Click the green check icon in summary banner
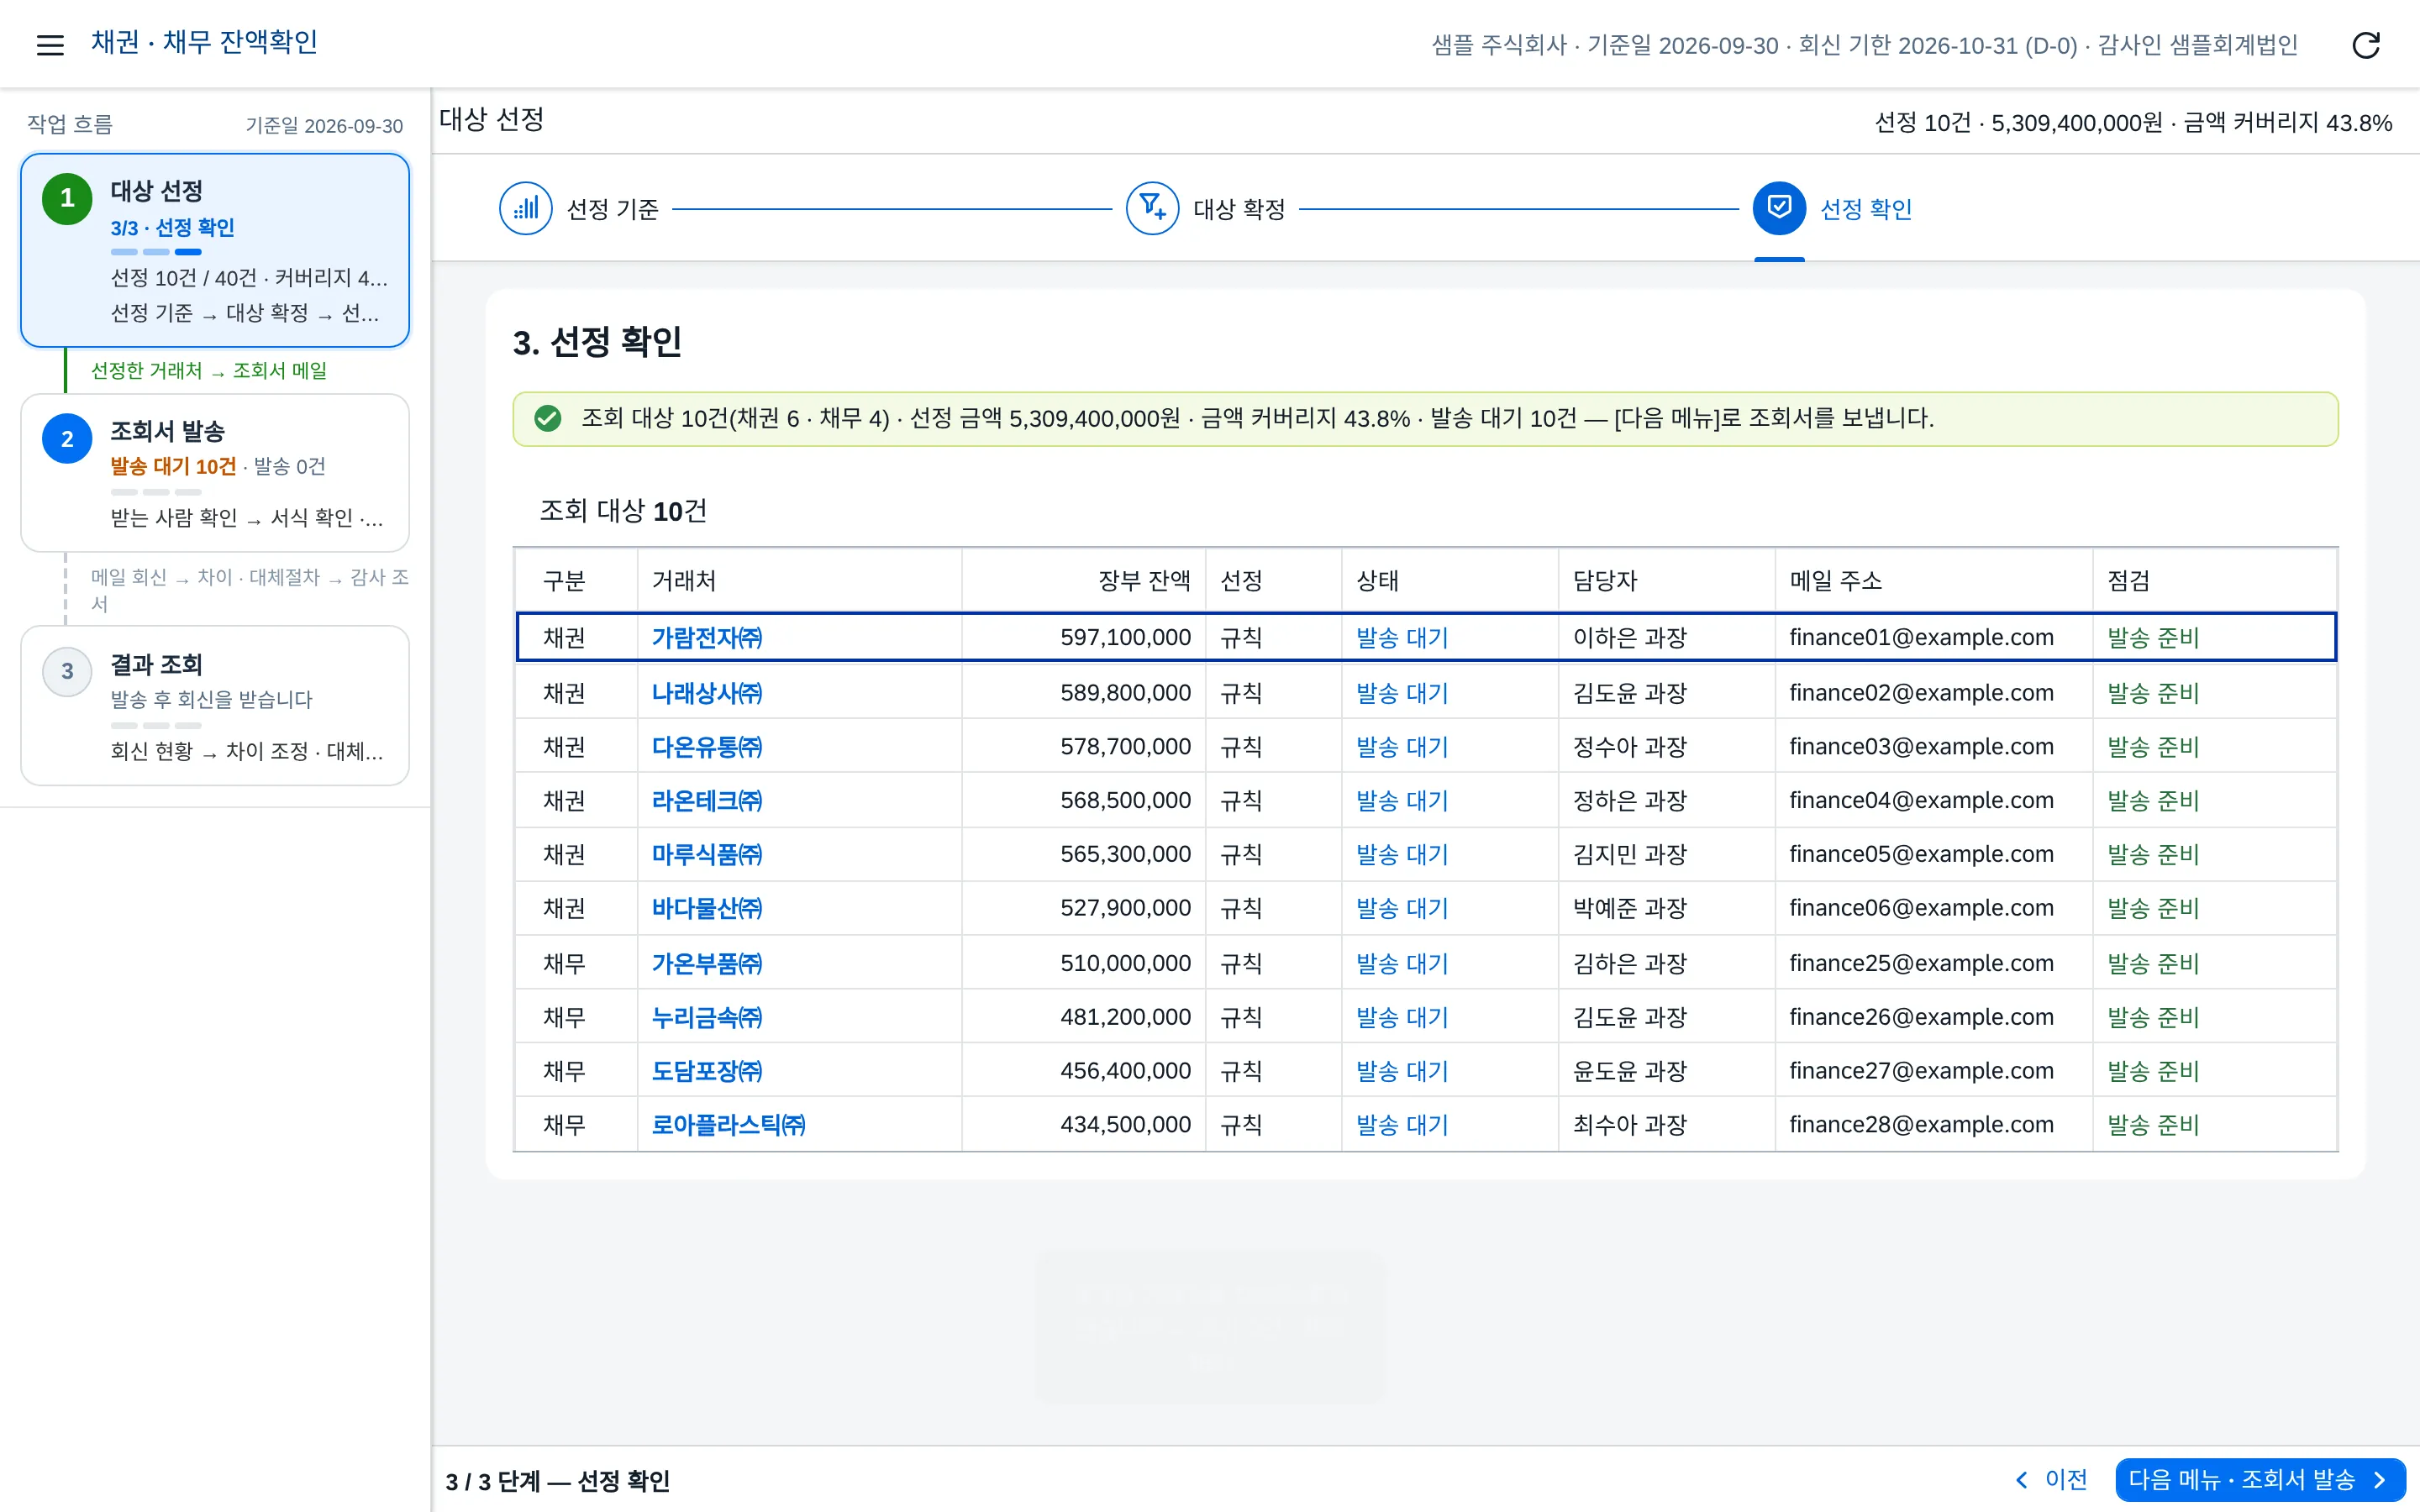Screen dimensions: 2420x1512 click(x=547, y=418)
